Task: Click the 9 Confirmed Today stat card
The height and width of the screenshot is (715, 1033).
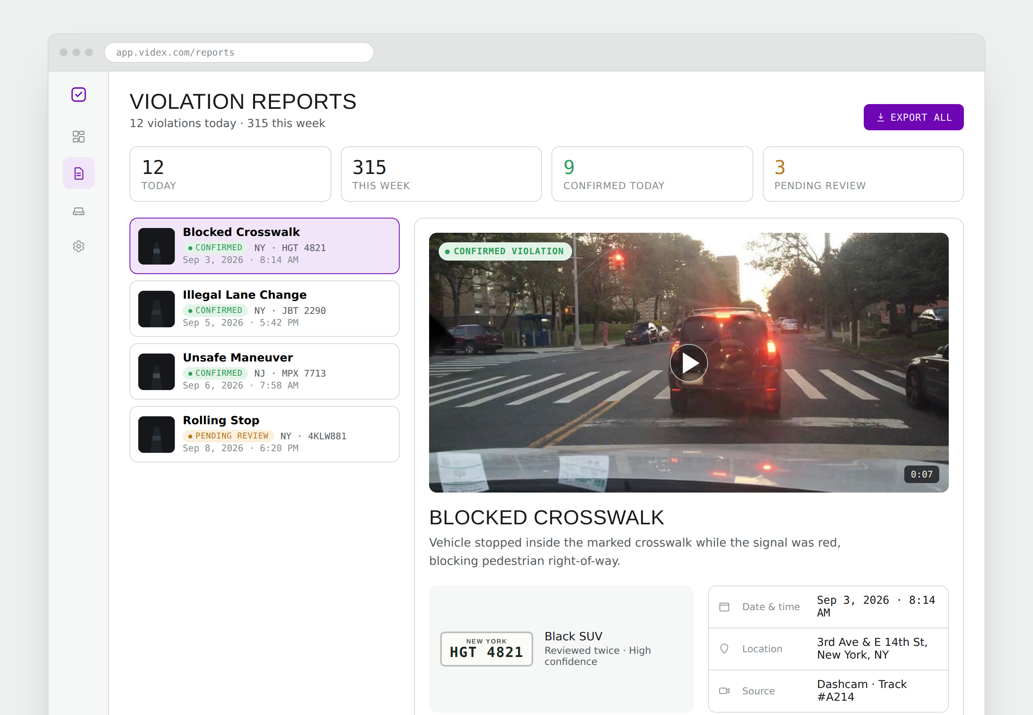Action: (x=652, y=174)
